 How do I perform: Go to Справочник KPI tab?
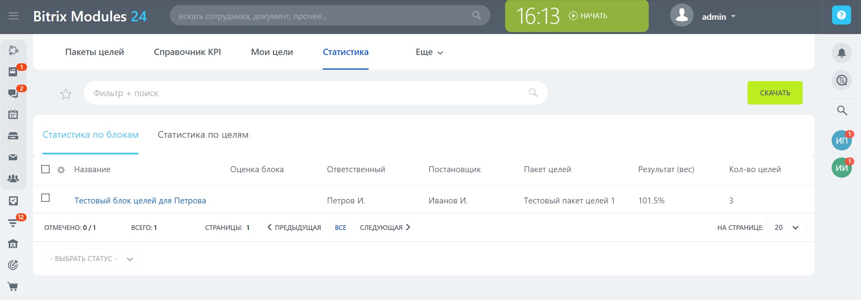tap(187, 52)
